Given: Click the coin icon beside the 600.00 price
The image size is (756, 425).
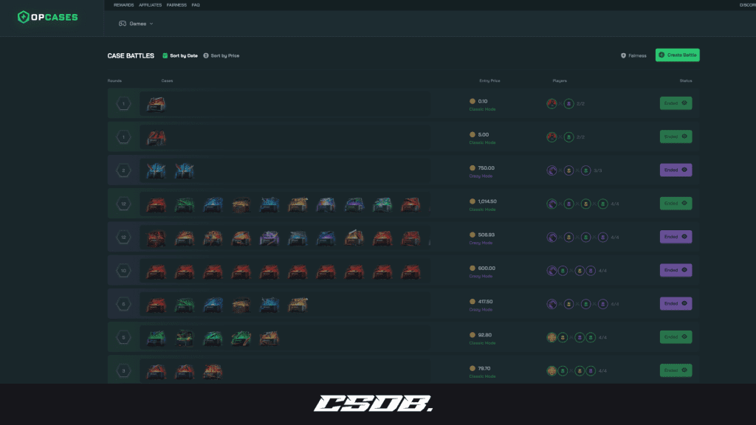Looking at the screenshot, I should point(472,268).
